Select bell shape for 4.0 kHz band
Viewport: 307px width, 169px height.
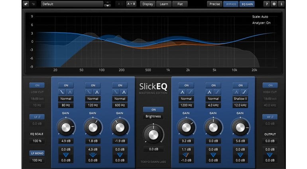point(209,92)
